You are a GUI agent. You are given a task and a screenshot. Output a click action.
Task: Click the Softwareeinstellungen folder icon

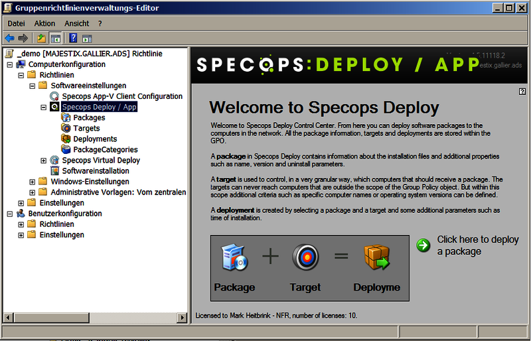43,86
